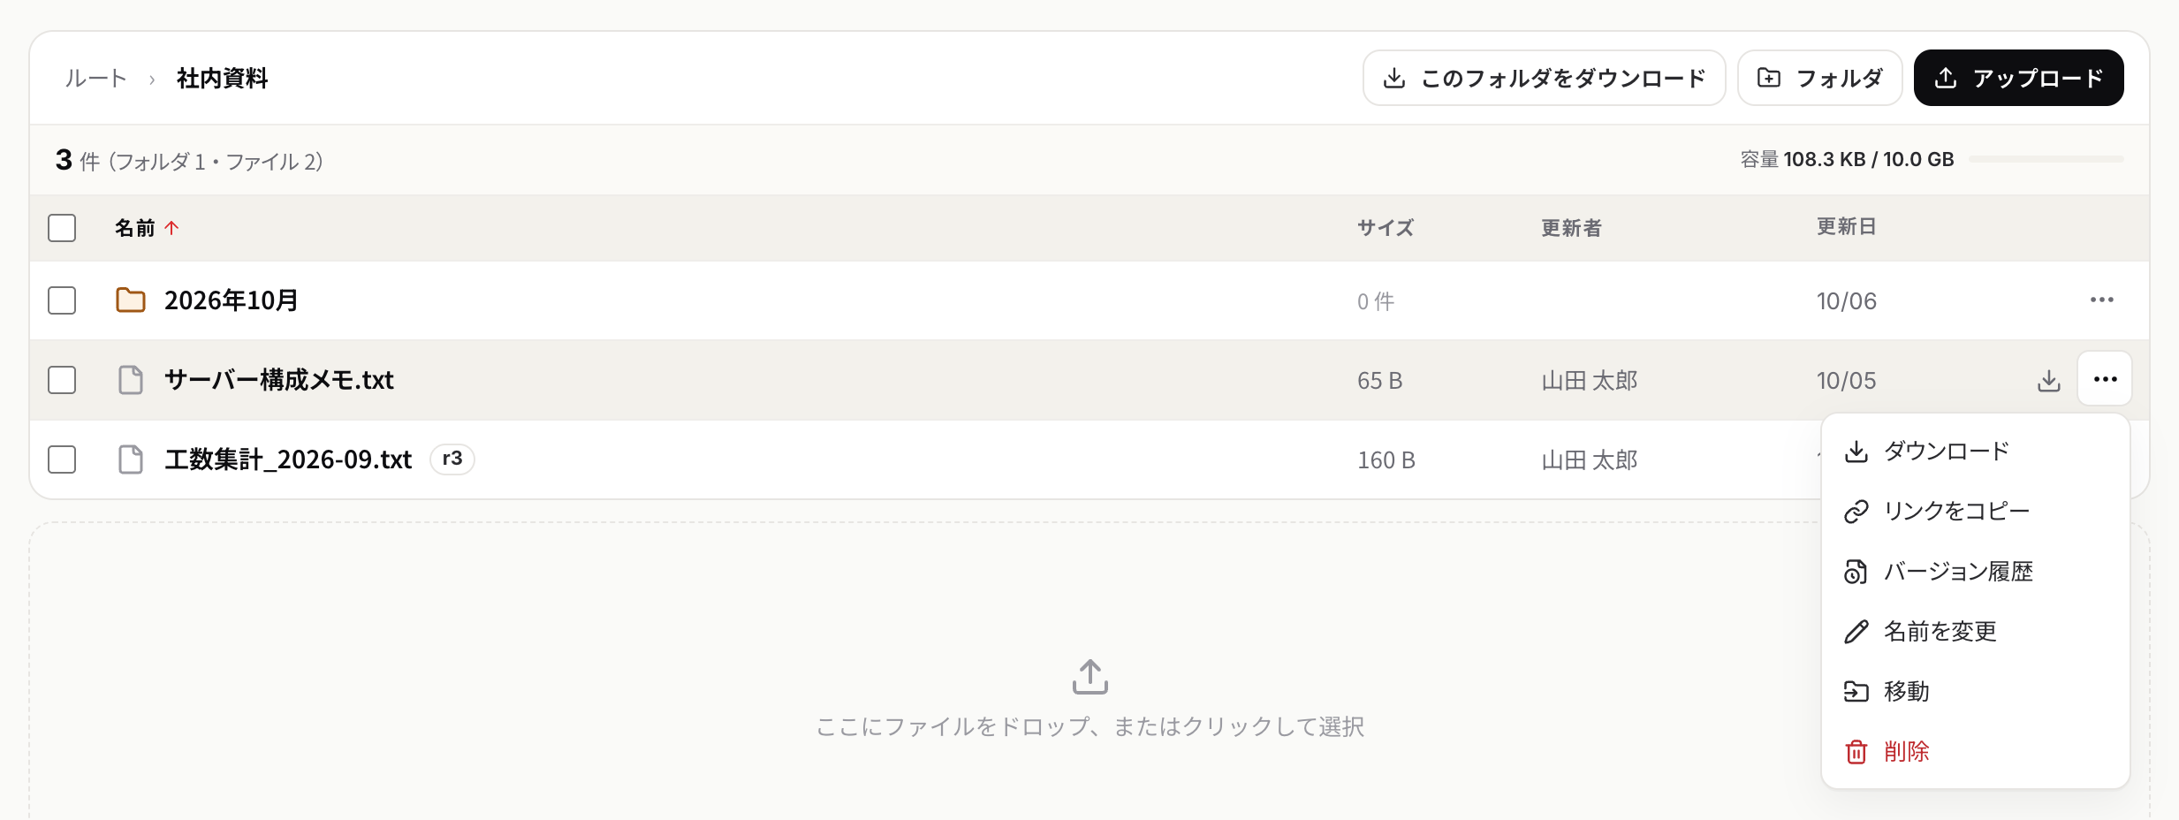Click file icon of サーバー構成メモ.txt

(x=131, y=380)
